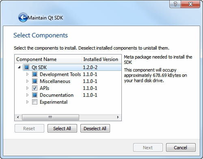Toggle the Qt SDK checkbox
This screenshot has height=159, width=203.
click(x=26, y=67)
